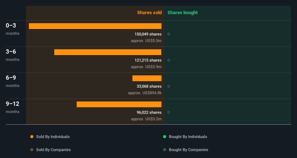Screen dimensions: 297x158
Task: Click the bought value 0 in 9–12 months row
Action: click(169, 112)
